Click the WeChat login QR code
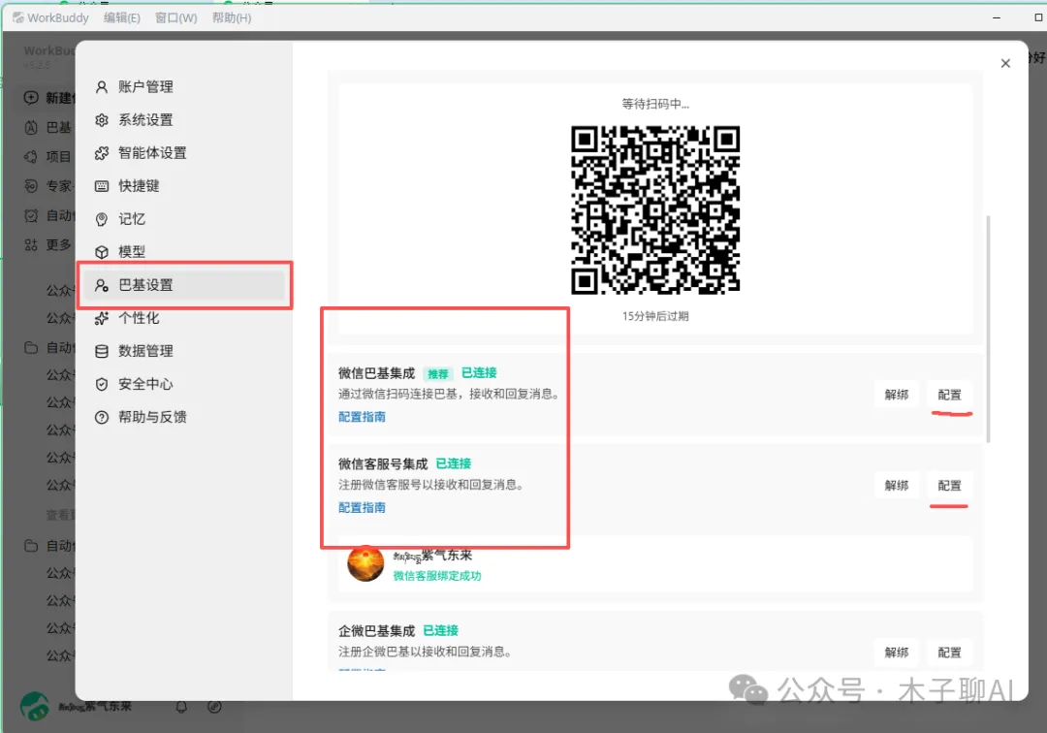The image size is (1047, 733). 655,209
